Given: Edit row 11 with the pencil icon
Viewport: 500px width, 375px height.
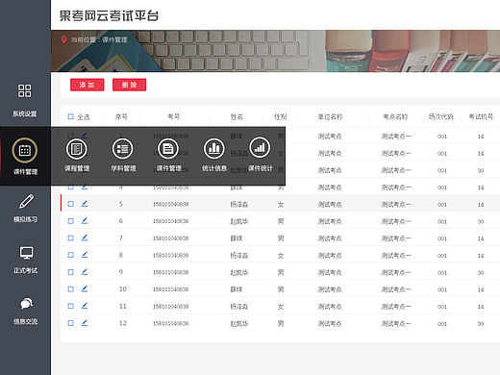Looking at the screenshot, I should 85,306.
